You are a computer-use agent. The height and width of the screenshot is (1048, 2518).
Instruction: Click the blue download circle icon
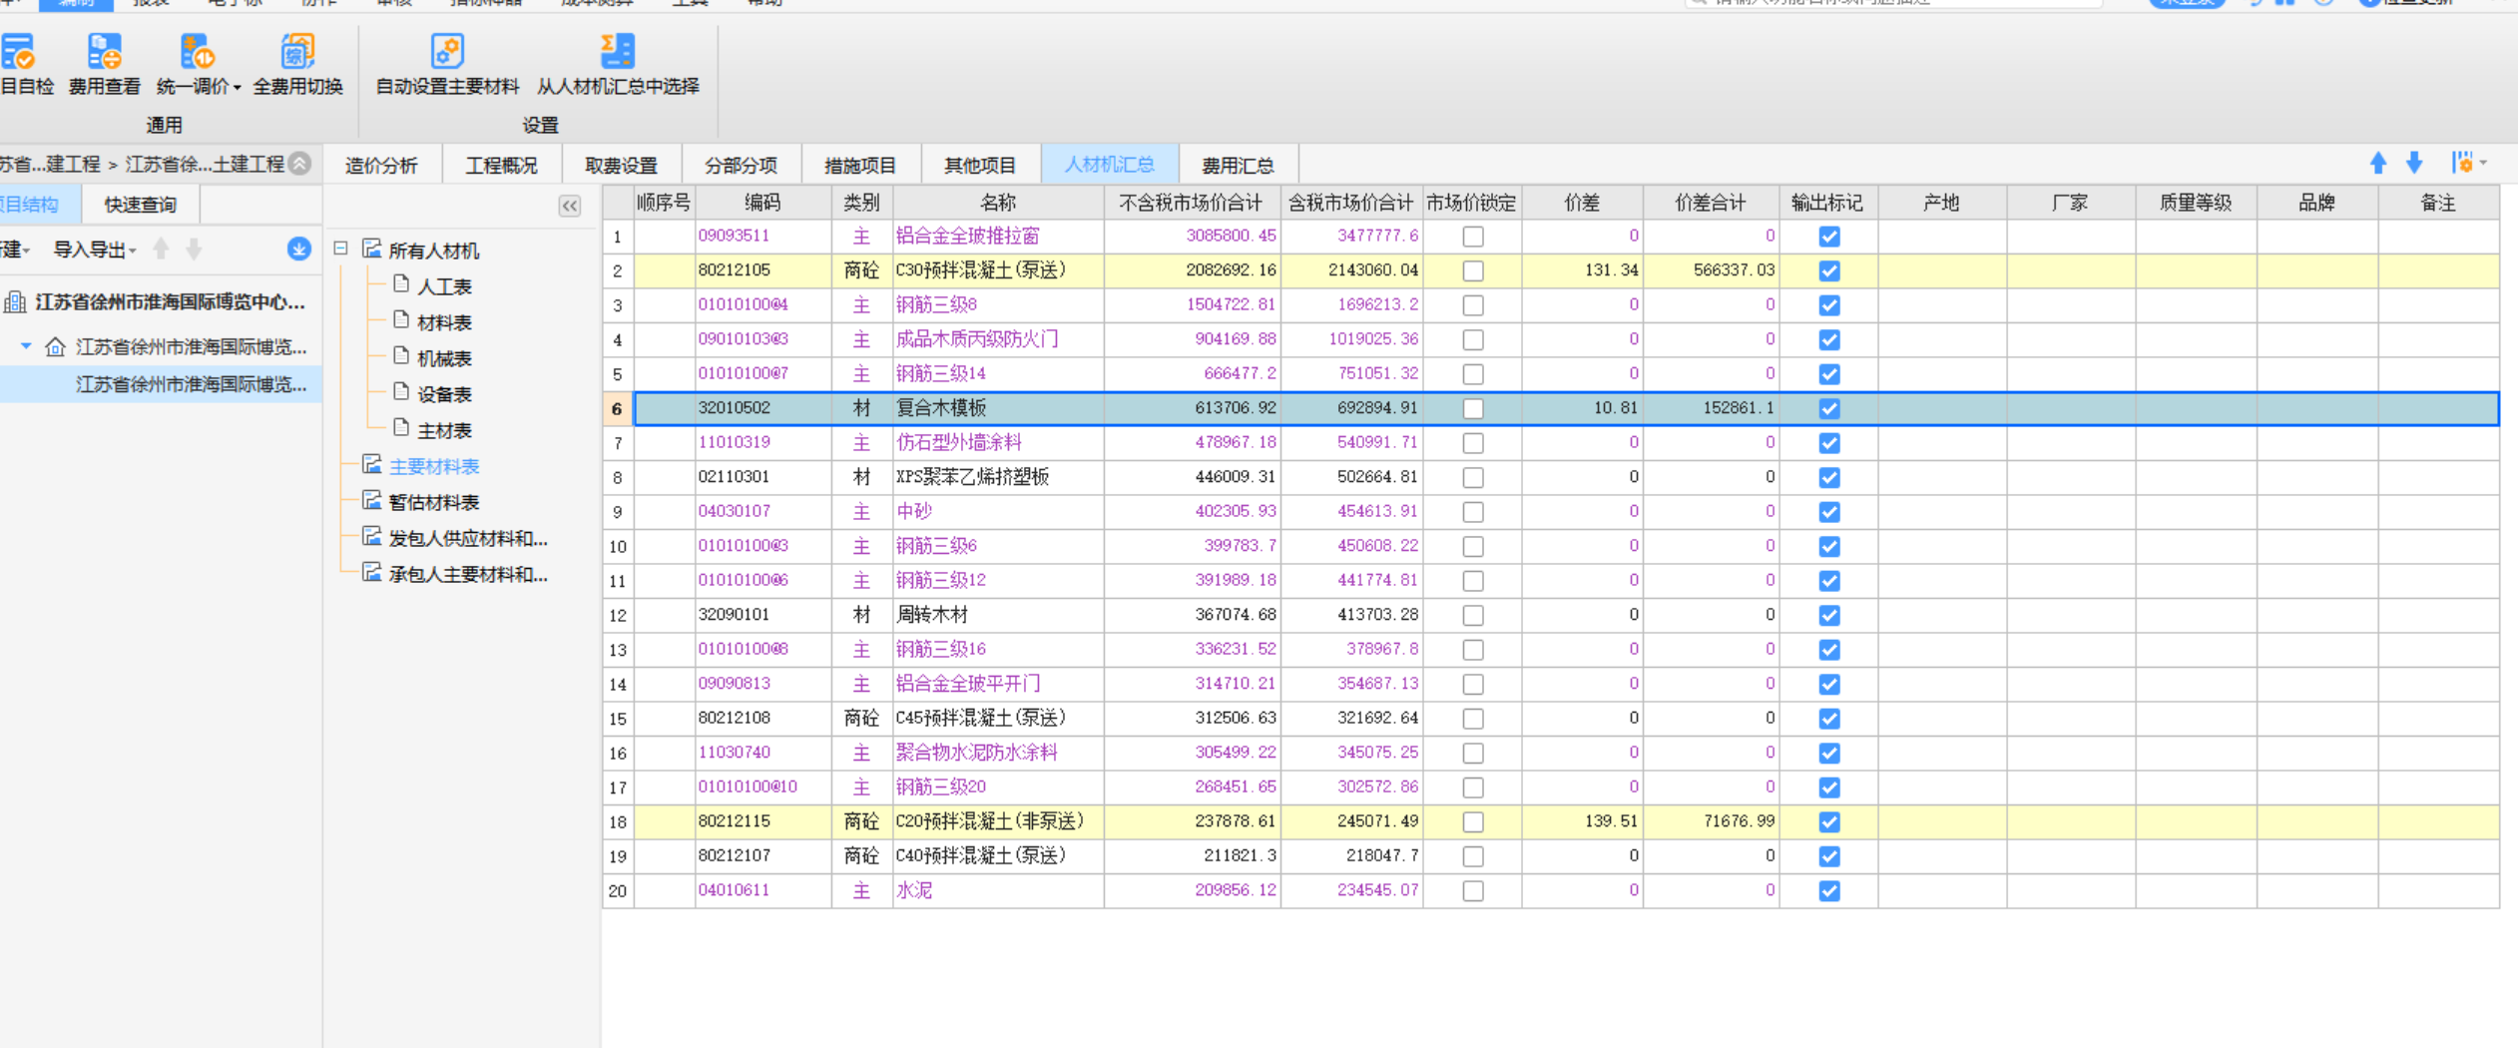298,250
